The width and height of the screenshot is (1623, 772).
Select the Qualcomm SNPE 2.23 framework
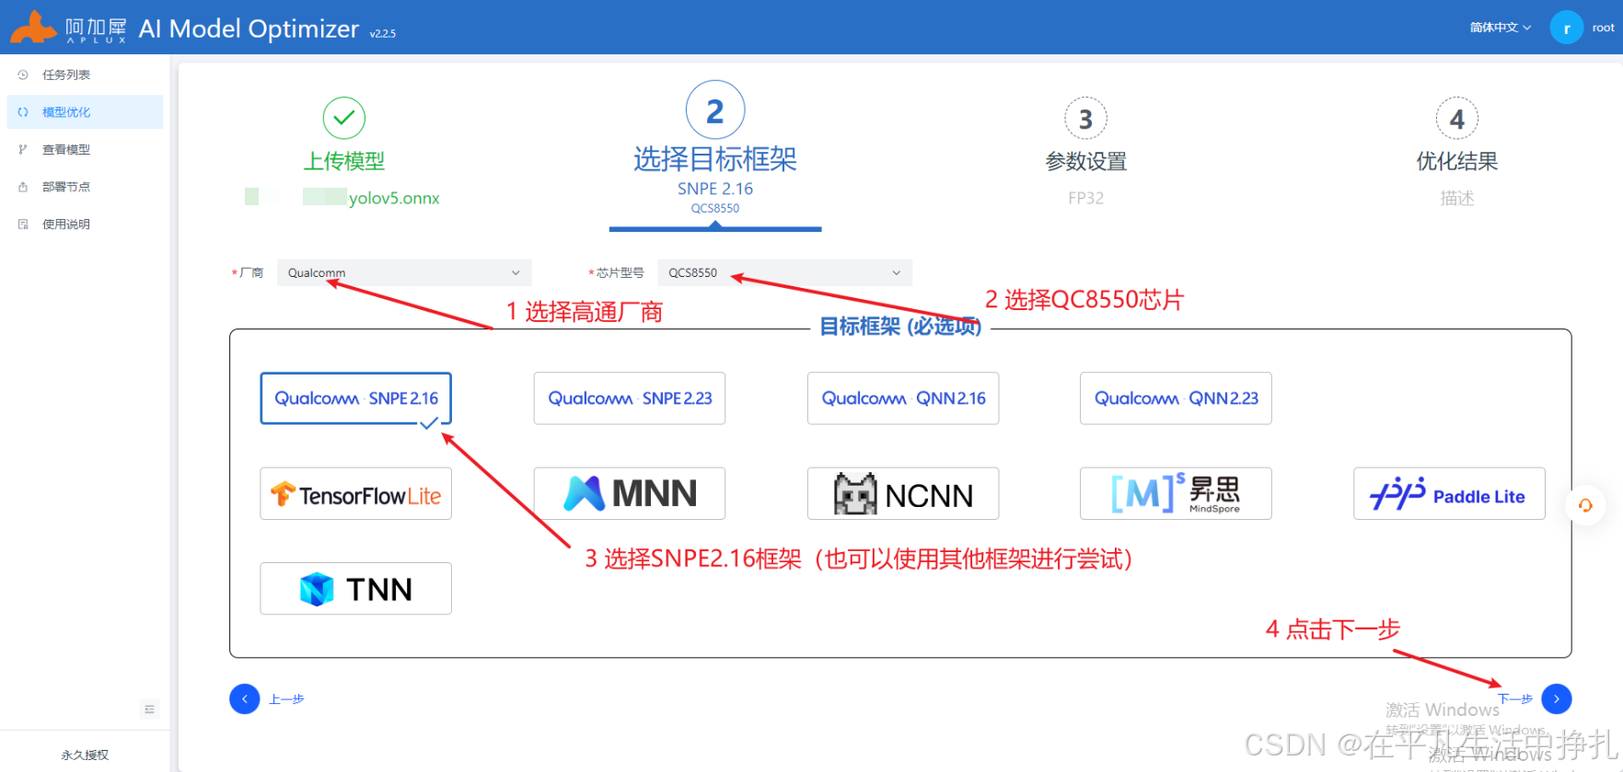630,398
